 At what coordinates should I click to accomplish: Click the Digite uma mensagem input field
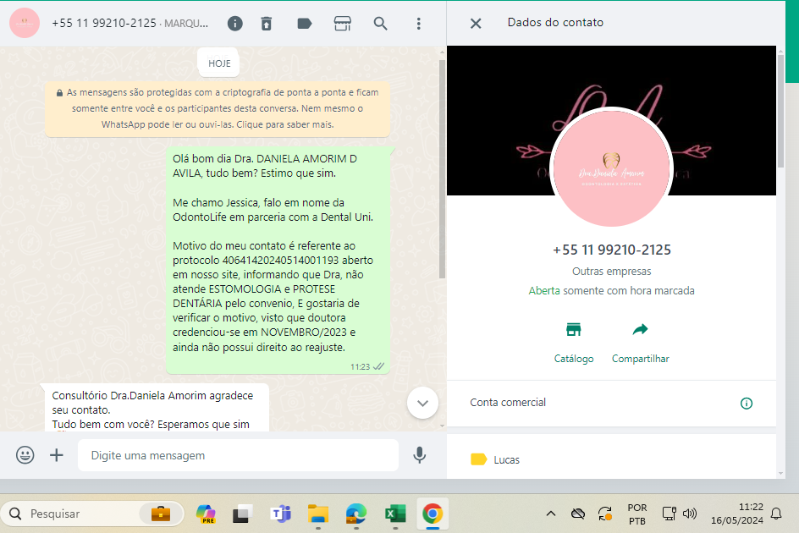237,455
